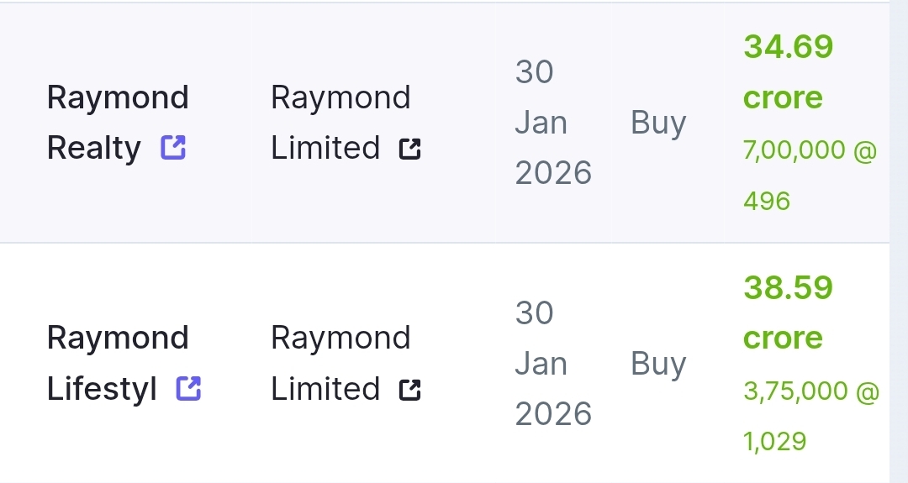Open Raymond Realty's purple external link icon
The height and width of the screenshot is (483, 908).
[x=173, y=149]
